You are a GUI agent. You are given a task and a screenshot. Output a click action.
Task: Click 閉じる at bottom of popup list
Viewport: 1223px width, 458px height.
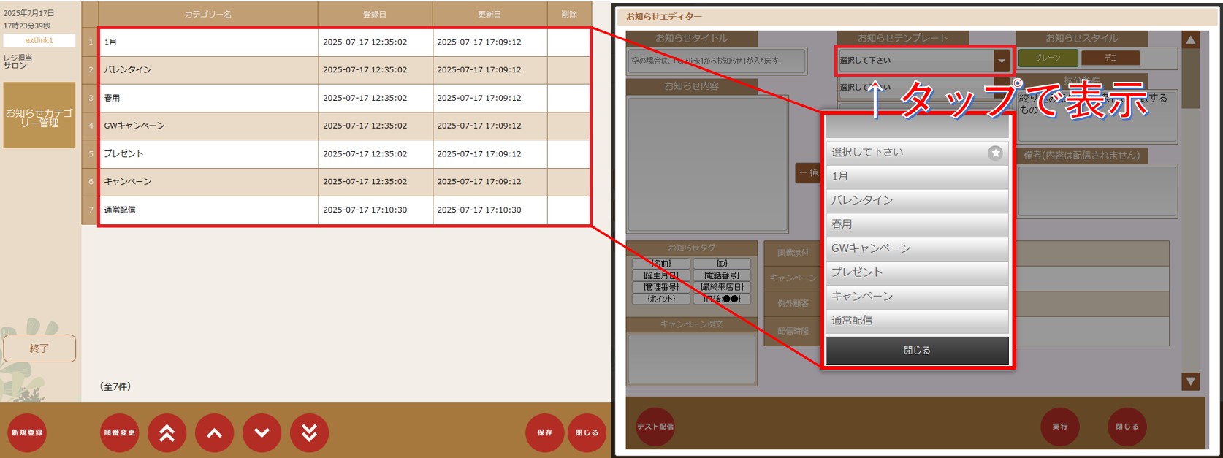point(917,351)
